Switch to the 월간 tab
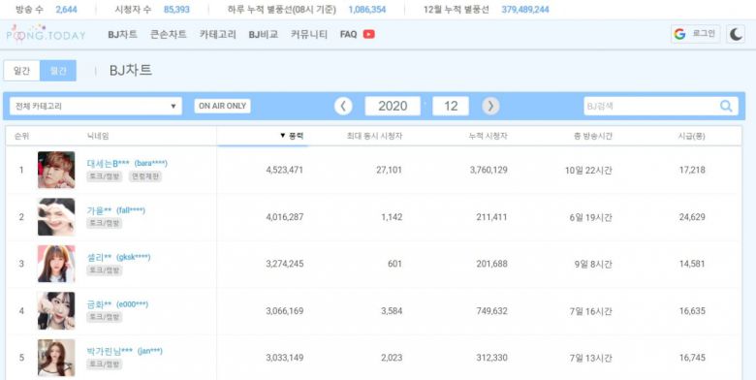 coord(58,71)
